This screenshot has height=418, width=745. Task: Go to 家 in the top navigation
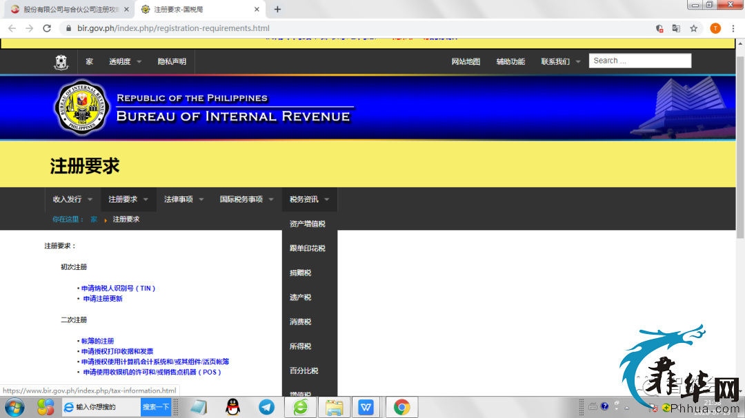pyautogui.click(x=89, y=62)
